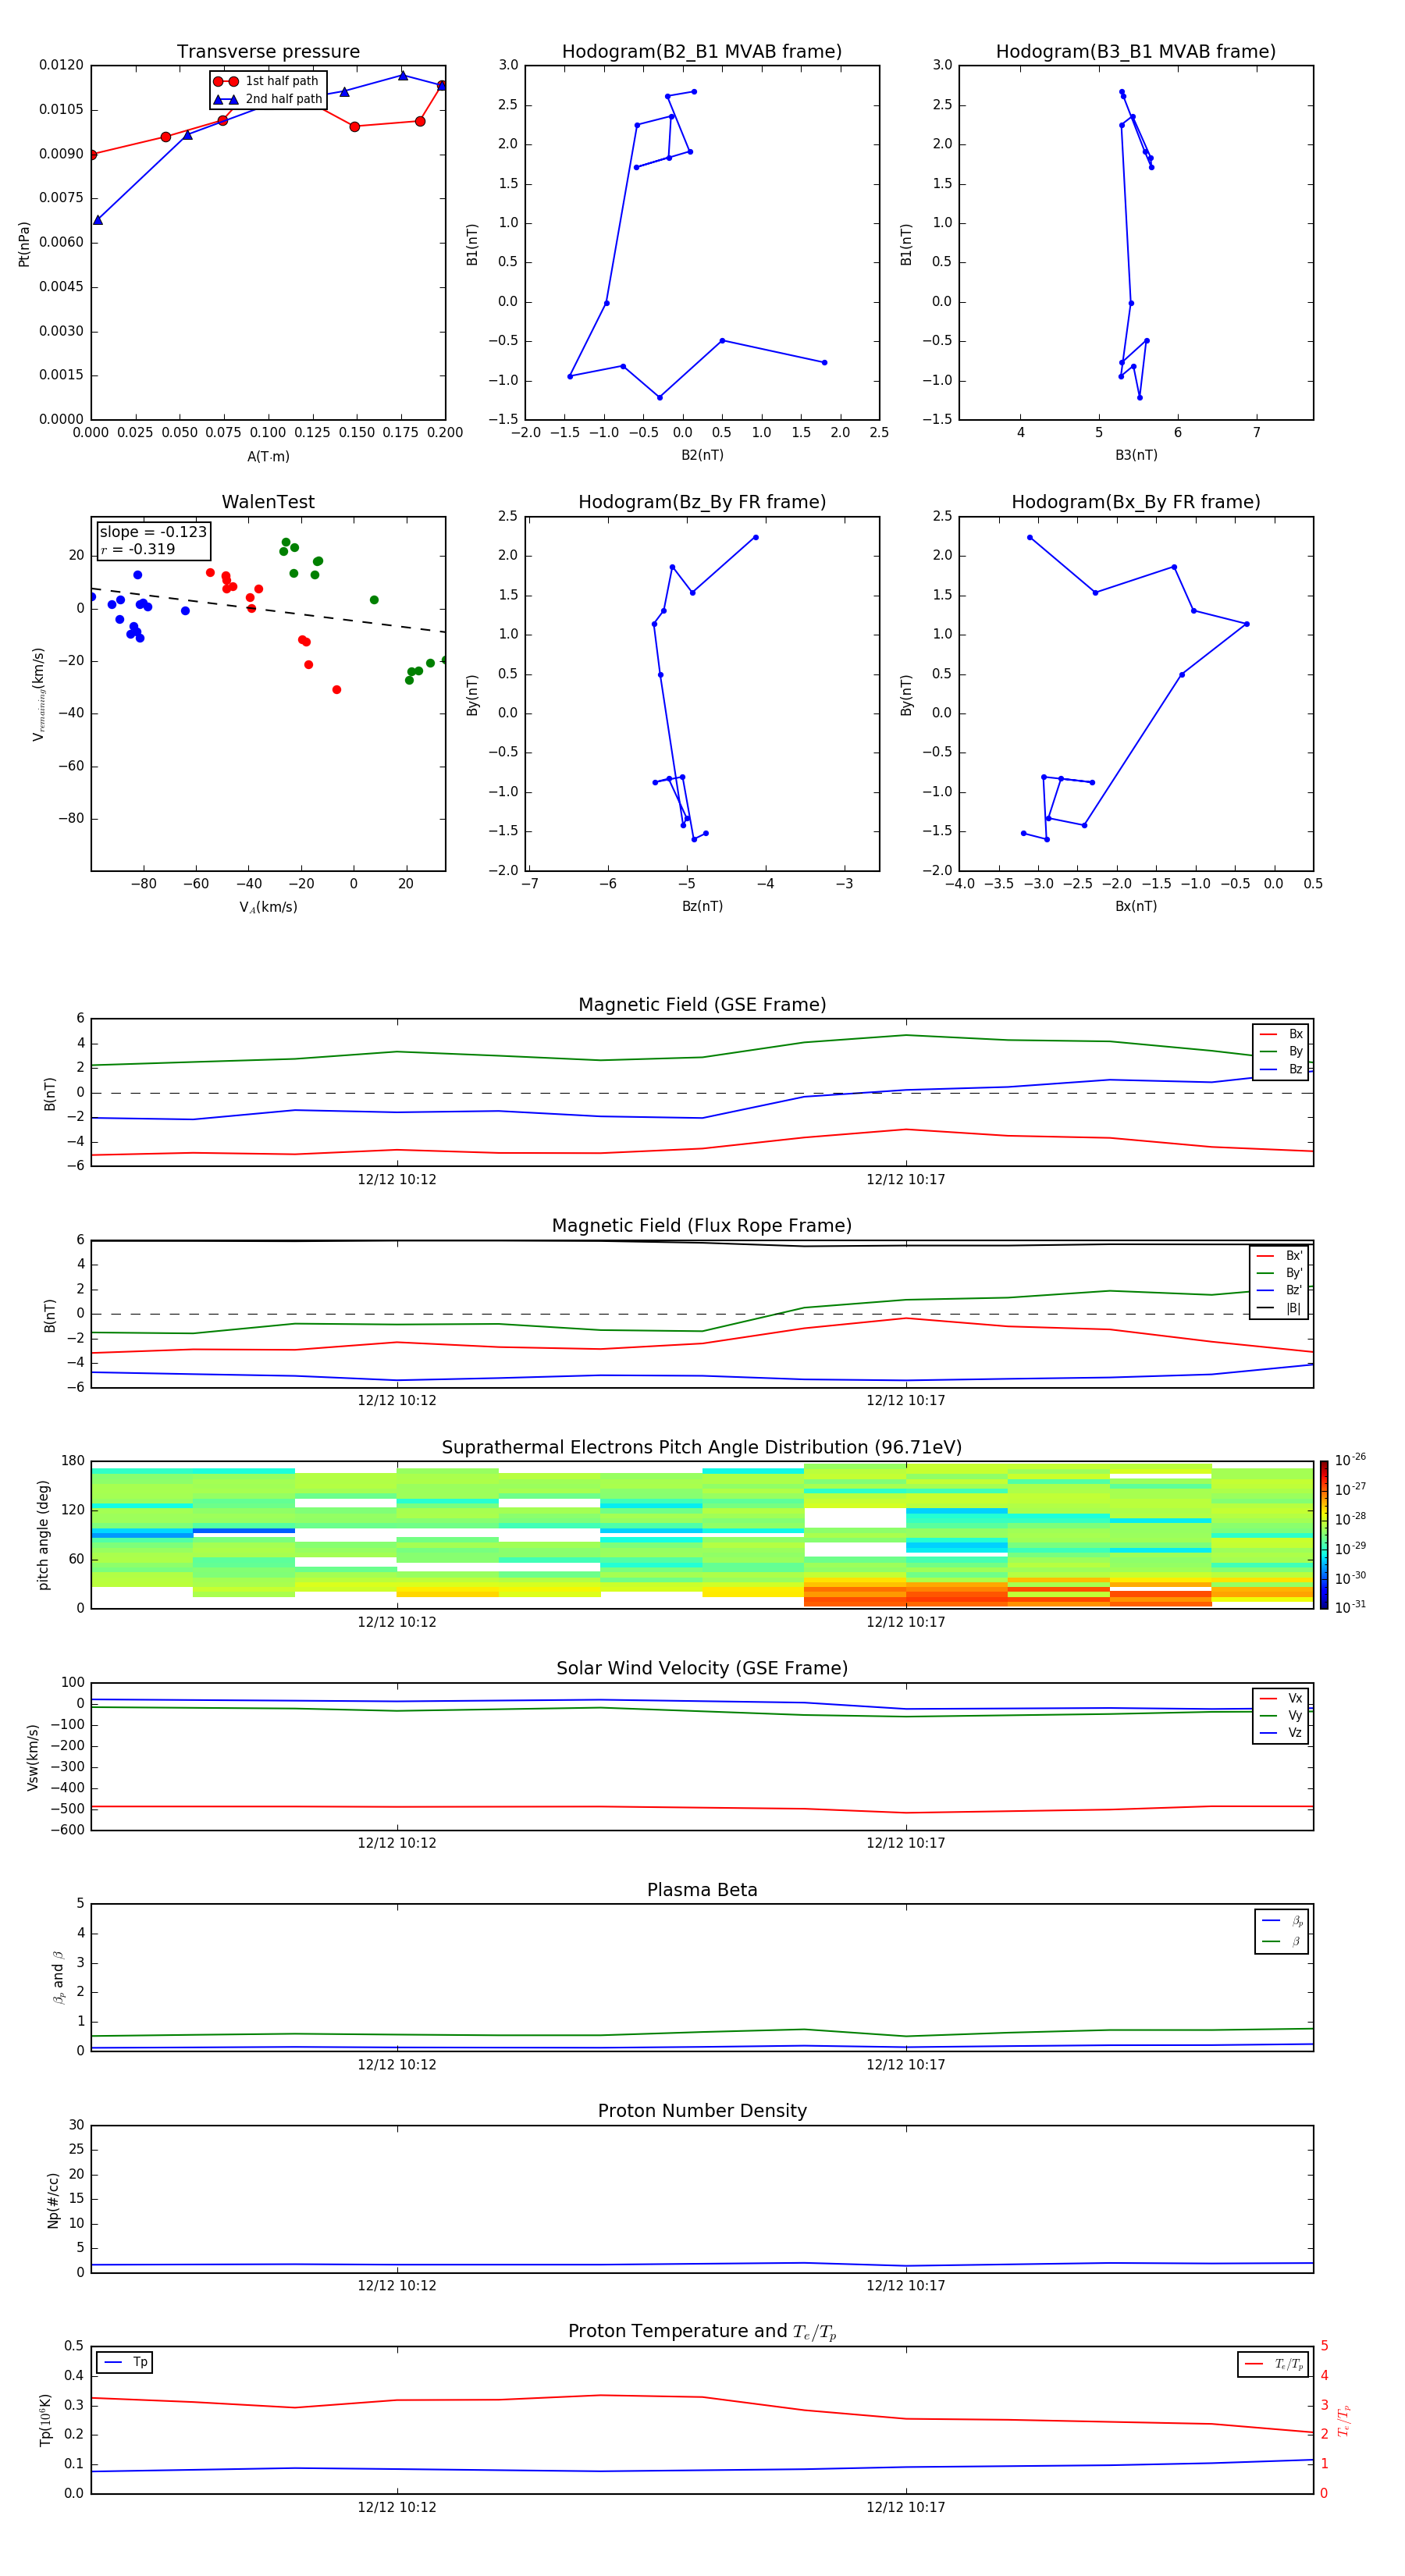Image resolution: width=1405 pixels, height=2576 pixels.
Task: Click "Magnetic Field (GSE Frame)" title
Action: coord(702,1005)
